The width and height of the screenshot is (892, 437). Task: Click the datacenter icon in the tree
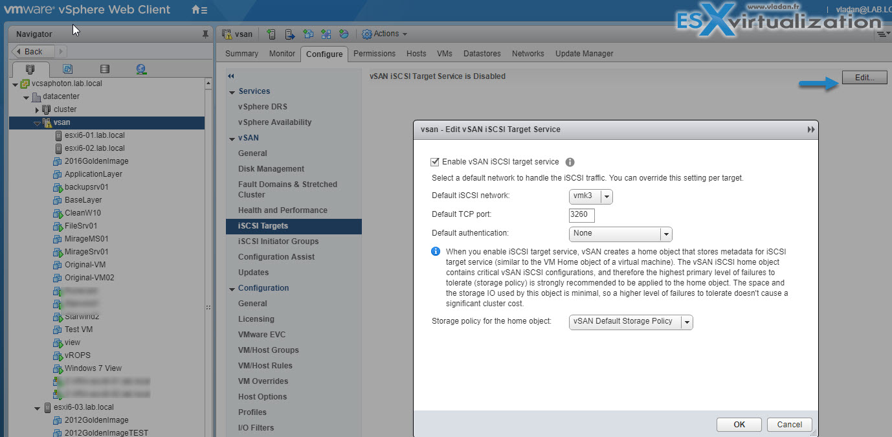pyautogui.click(x=36, y=96)
